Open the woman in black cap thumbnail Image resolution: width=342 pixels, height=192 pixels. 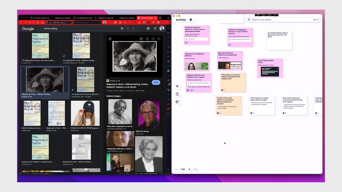click(x=85, y=113)
